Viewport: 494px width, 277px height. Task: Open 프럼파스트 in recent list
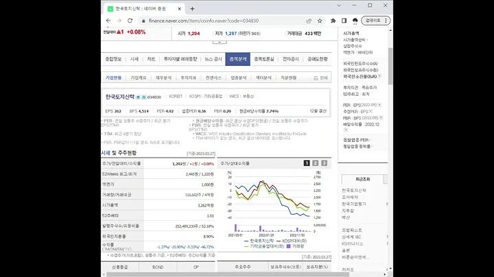point(352,230)
